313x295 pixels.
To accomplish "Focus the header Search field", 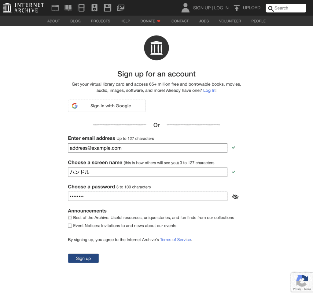I will click(x=286, y=8).
